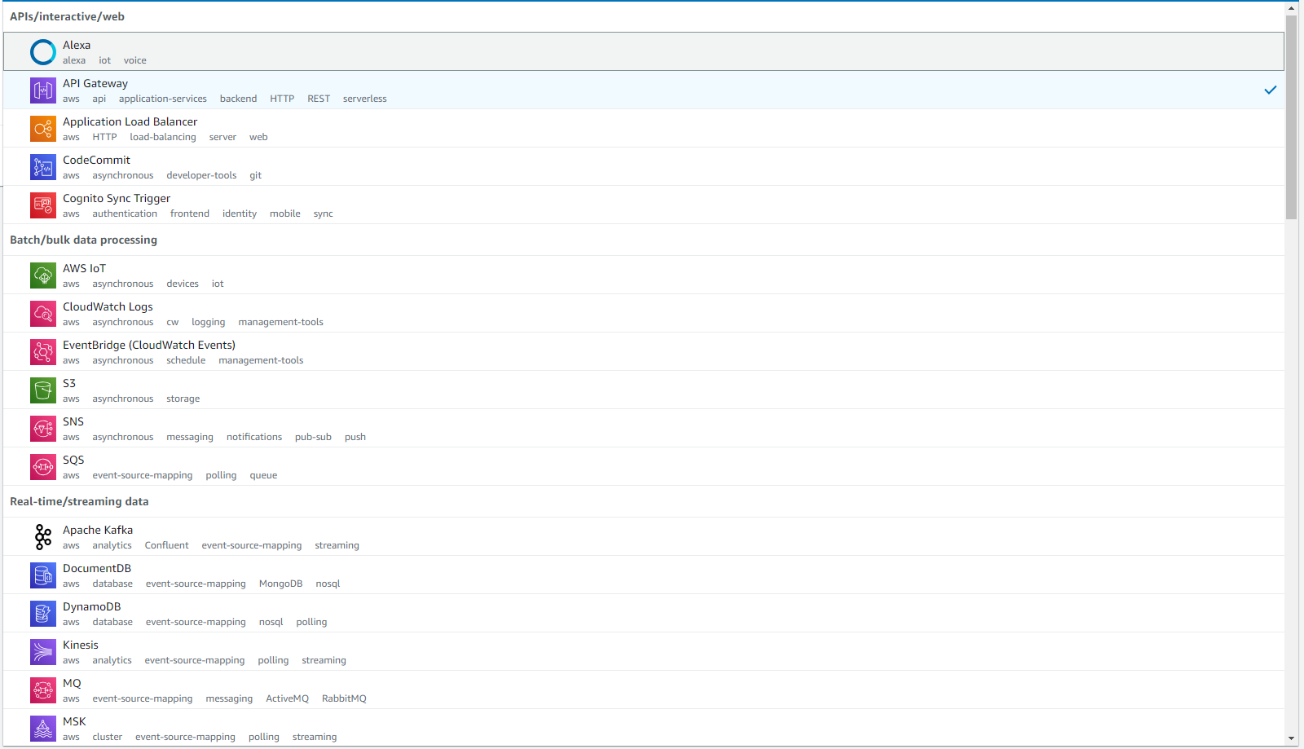Viewport: 1304px width, 749px height.
Task: Click the 'queue' tag under SQS
Action: pos(263,475)
